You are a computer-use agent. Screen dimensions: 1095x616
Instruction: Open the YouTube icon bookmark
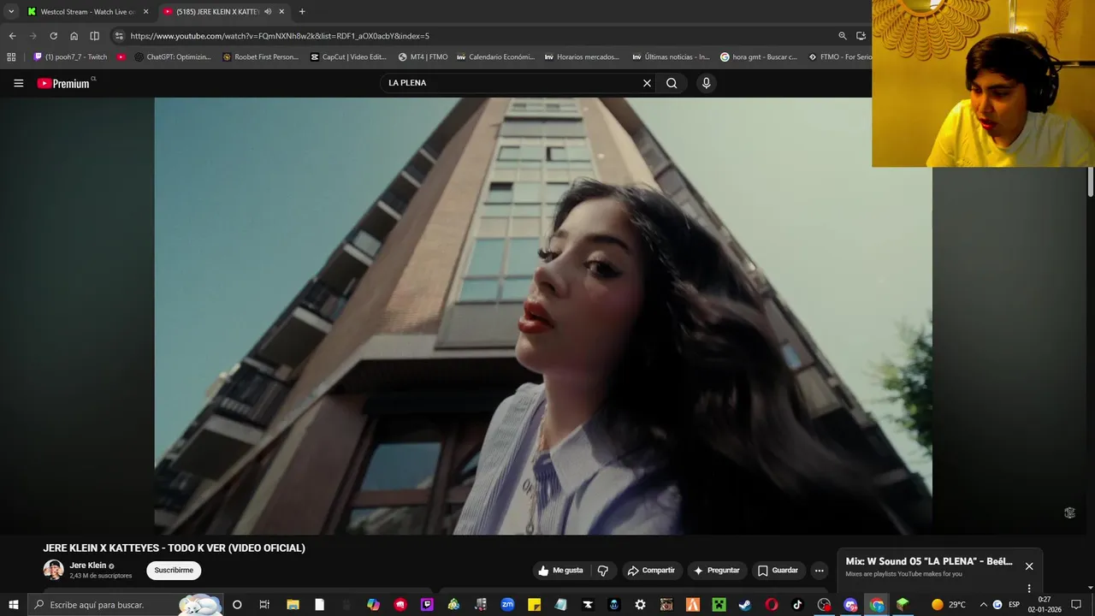point(121,57)
